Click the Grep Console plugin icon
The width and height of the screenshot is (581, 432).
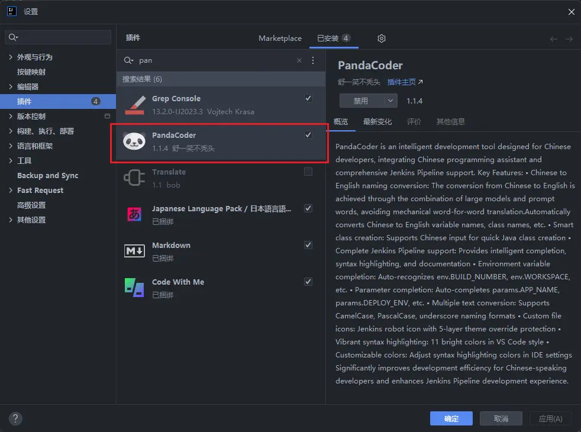pyautogui.click(x=134, y=105)
